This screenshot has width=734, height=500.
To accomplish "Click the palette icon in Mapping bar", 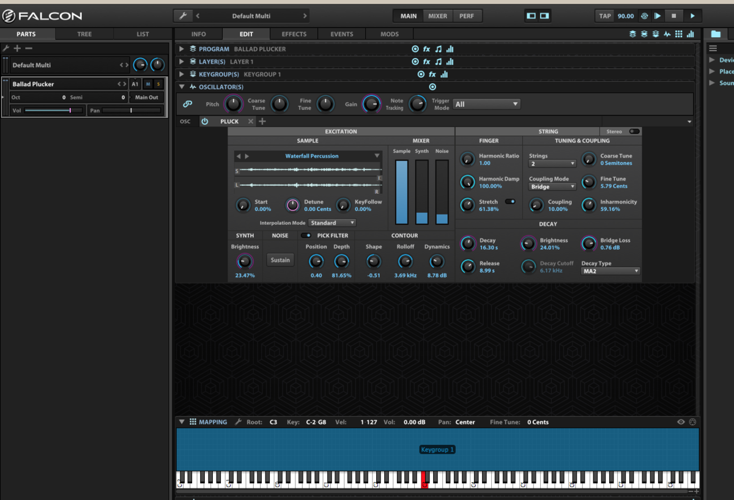I will tap(692, 422).
